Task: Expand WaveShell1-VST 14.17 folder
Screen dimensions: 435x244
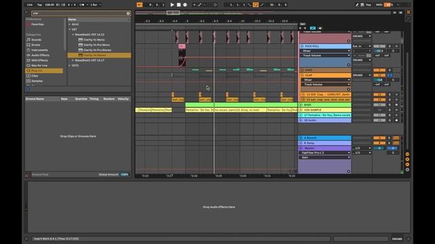Action: pyautogui.click(x=73, y=60)
